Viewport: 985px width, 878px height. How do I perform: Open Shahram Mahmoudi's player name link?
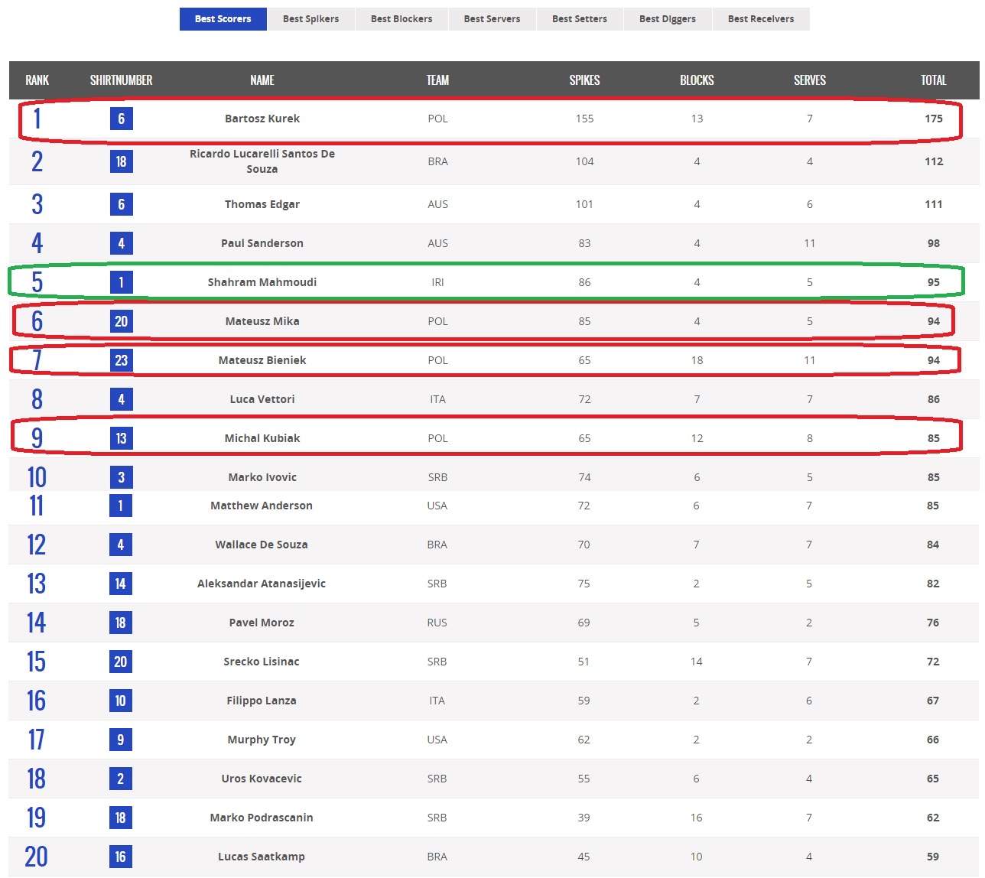[x=262, y=282]
